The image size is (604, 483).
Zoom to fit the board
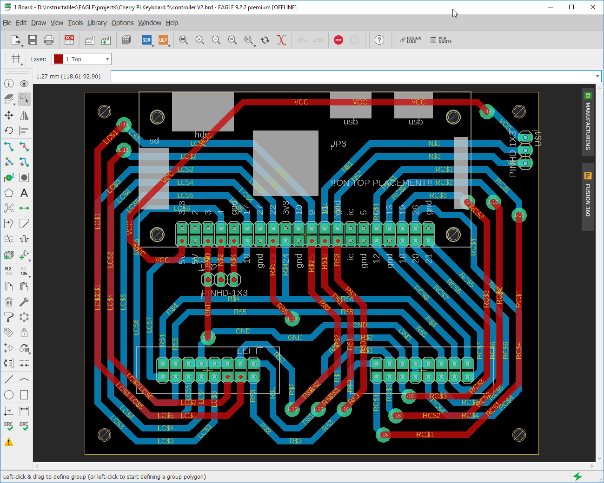184,40
